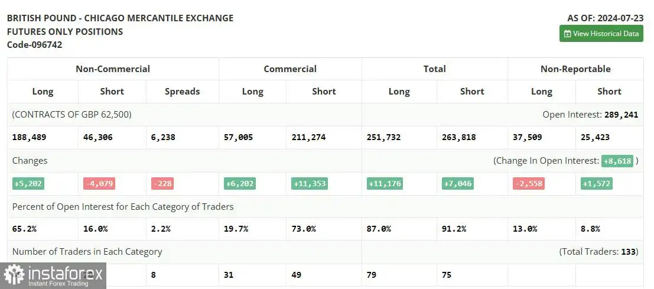Click the 91.2% percent value
Viewport: 654px width, 289px height.
coord(454,229)
